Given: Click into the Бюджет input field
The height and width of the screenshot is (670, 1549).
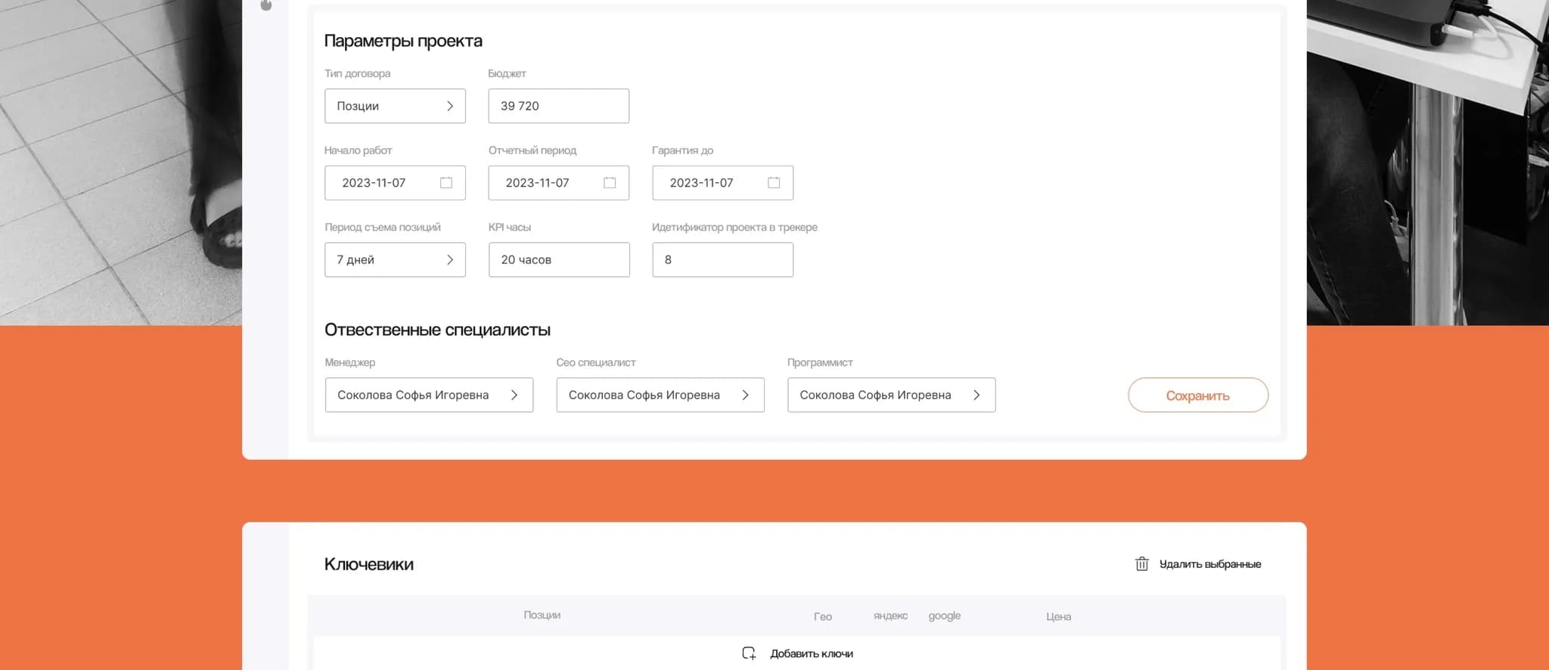Looking at the screenshot, I should coord(558,107).
